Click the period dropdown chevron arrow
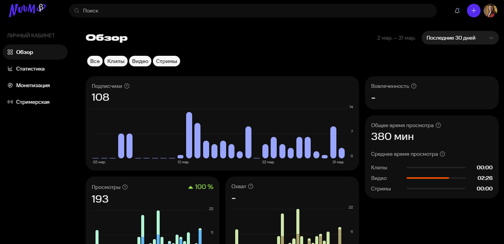504x244 pixels. coord(491,38)
